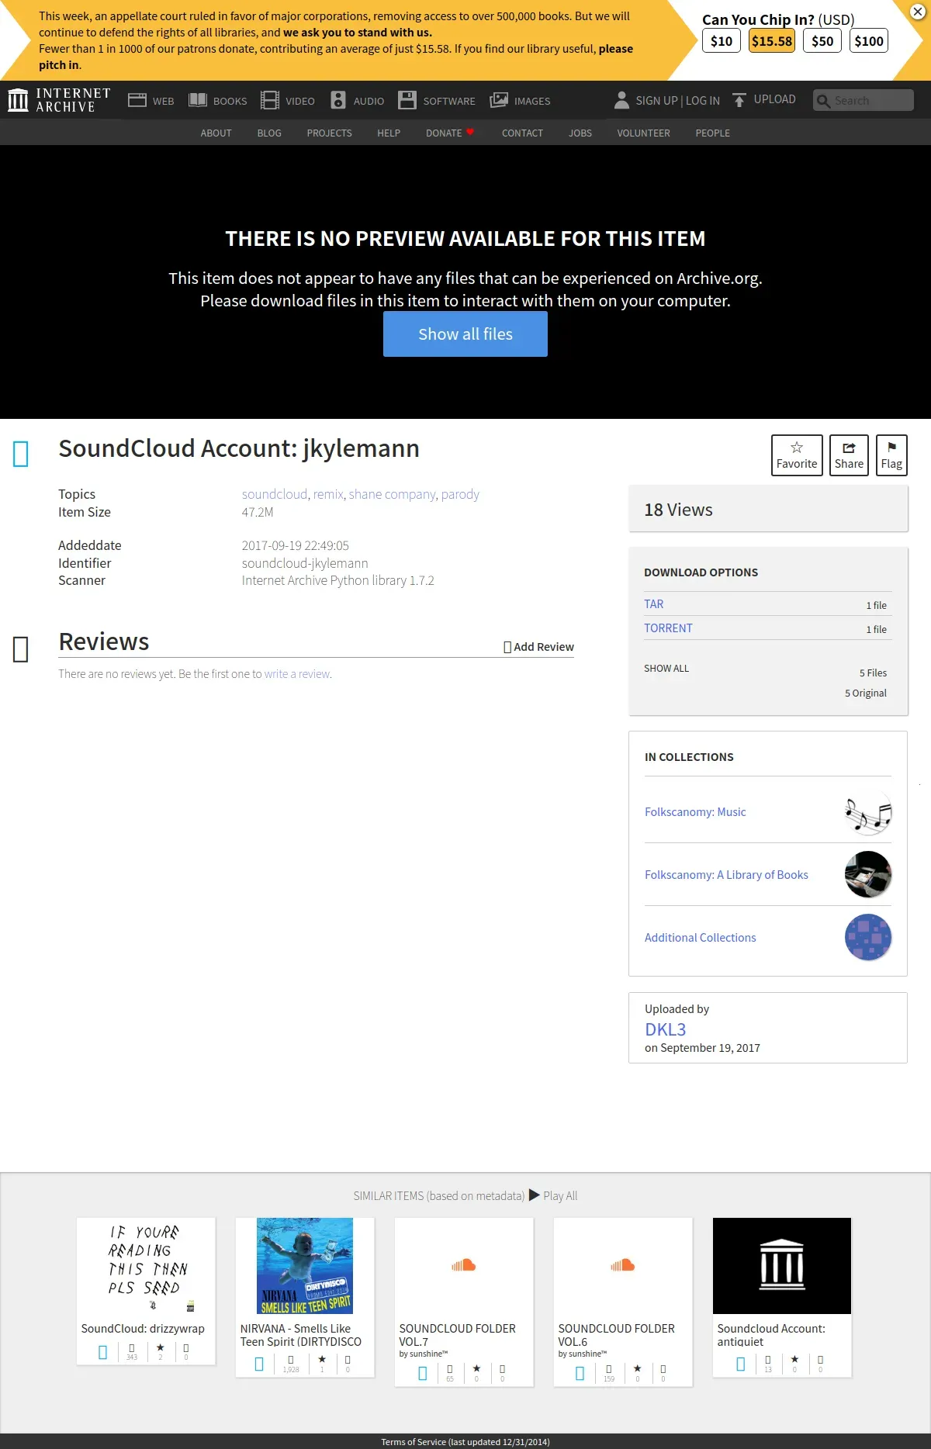Screen dimensions: 931x1449
Task: Select the $15.58 donation amount
Action: 772,41
